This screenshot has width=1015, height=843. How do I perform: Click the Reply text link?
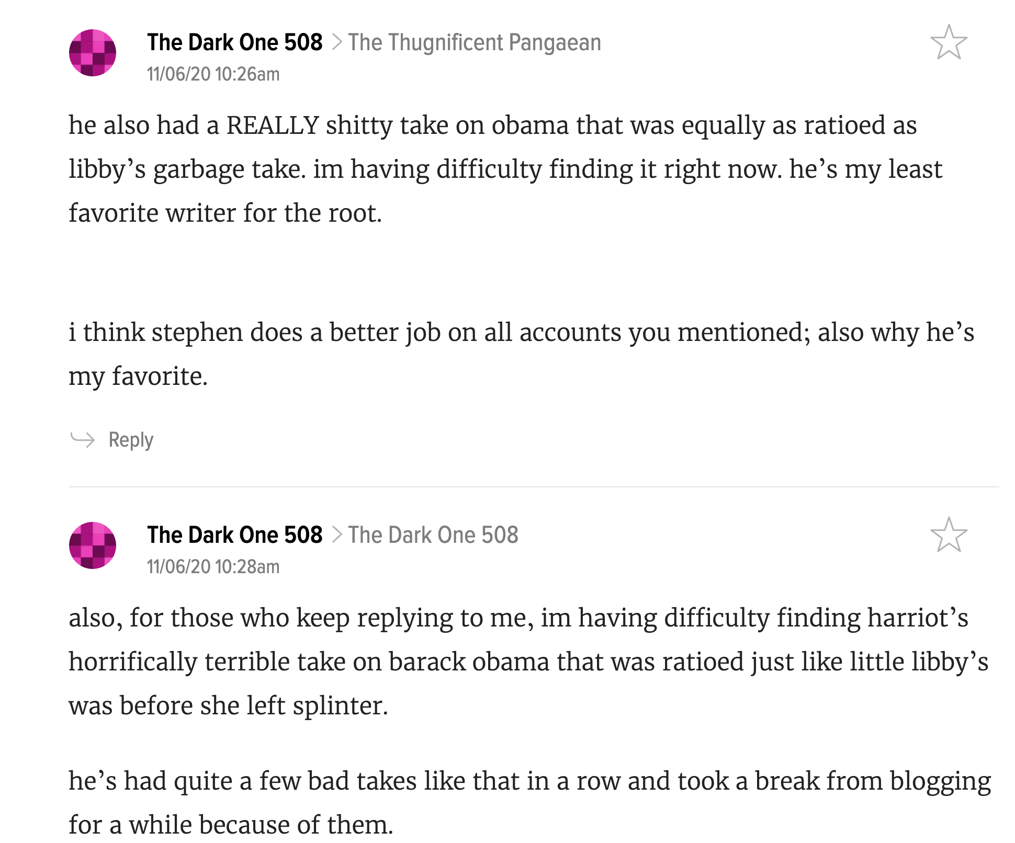[x=131, y=440]
